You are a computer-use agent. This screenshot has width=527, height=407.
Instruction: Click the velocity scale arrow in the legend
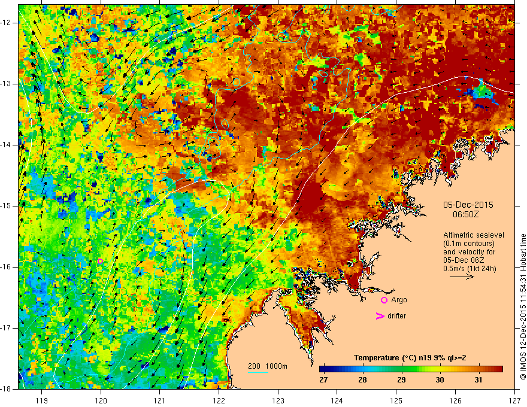[x=462, y=277]
